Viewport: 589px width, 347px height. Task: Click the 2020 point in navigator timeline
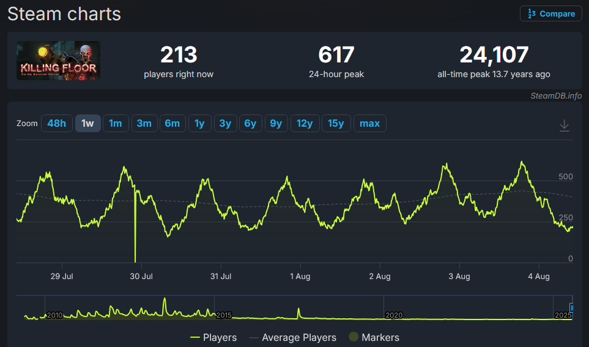(394, 315)
